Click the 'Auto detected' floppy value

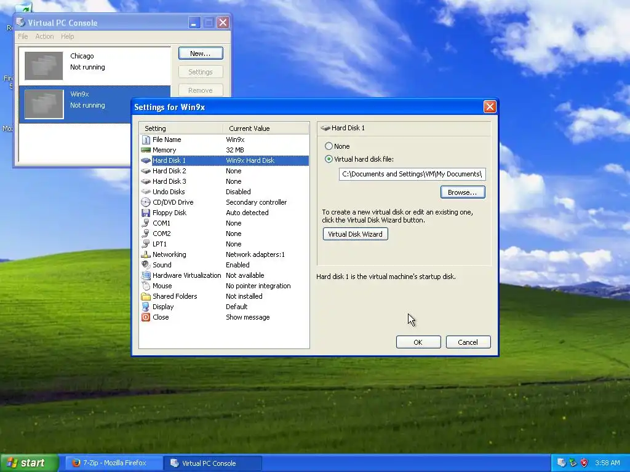coord(247,213)
